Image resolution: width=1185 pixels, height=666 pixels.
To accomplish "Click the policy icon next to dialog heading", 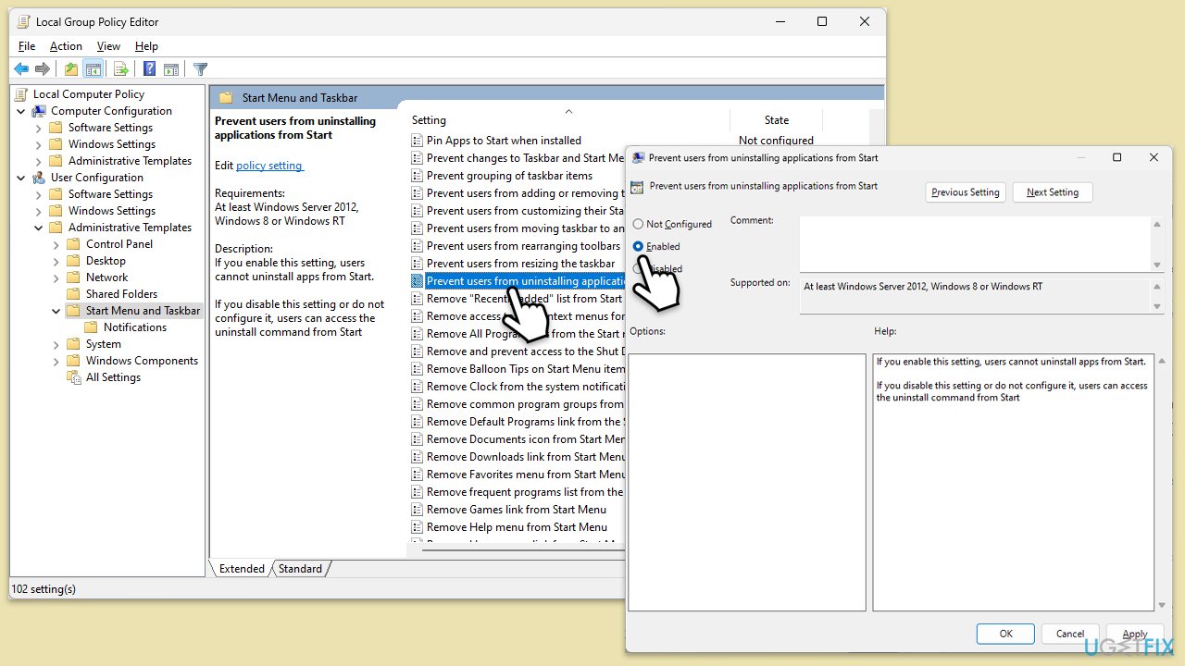I will 637,187.
